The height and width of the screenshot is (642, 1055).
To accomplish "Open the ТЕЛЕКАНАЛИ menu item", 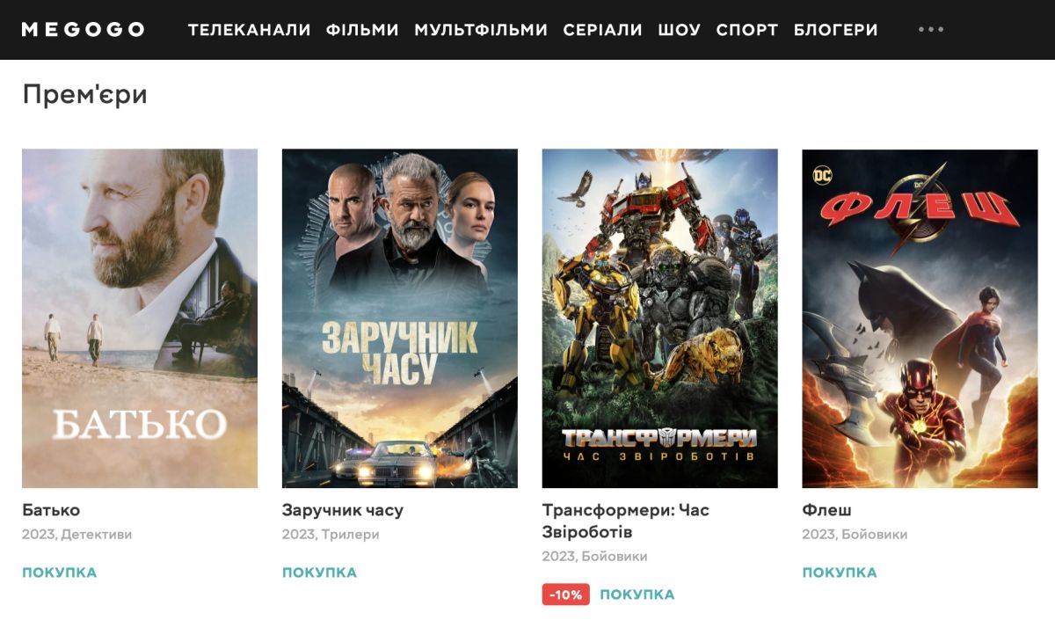I will [250, 30].
